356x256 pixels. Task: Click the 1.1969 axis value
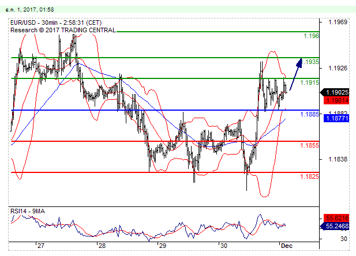338,22
